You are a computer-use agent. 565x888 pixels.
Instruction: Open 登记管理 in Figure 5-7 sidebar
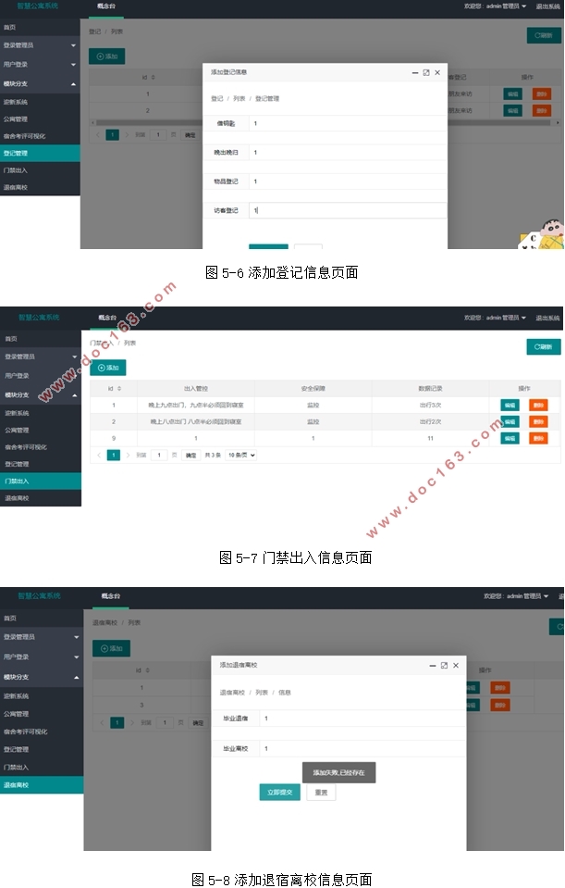(41, 464)
